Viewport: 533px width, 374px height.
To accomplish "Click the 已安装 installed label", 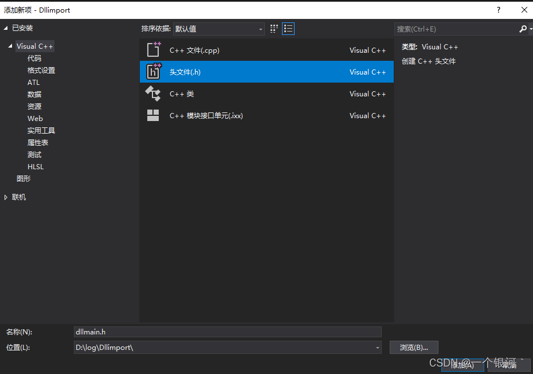I will click(x=22, y=28).
